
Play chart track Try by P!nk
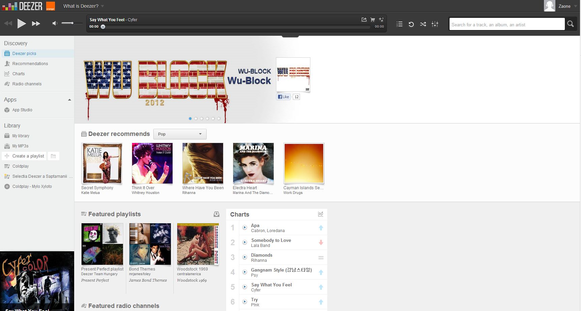tap(245, 302)
